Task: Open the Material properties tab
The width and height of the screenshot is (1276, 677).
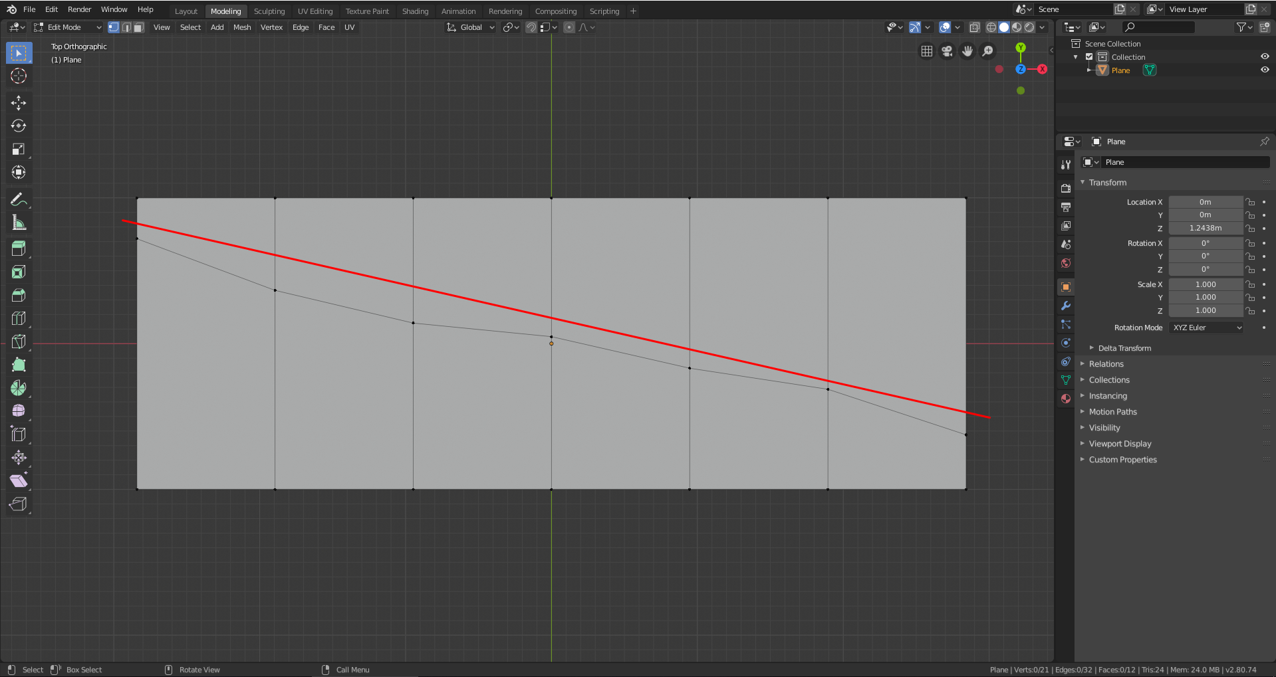Action: point(1066,399)
